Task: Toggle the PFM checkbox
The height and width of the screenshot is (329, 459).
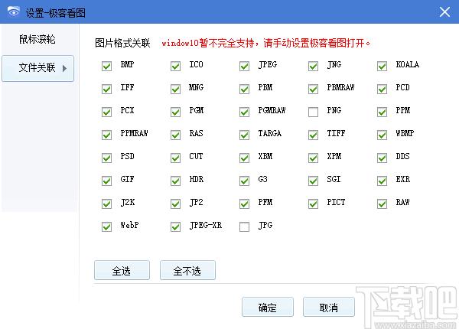Action: pos(244,204)
